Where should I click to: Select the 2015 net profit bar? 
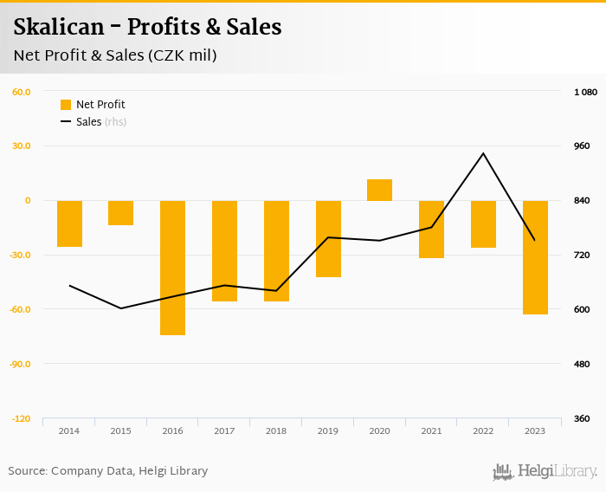[x=120, y=213]
